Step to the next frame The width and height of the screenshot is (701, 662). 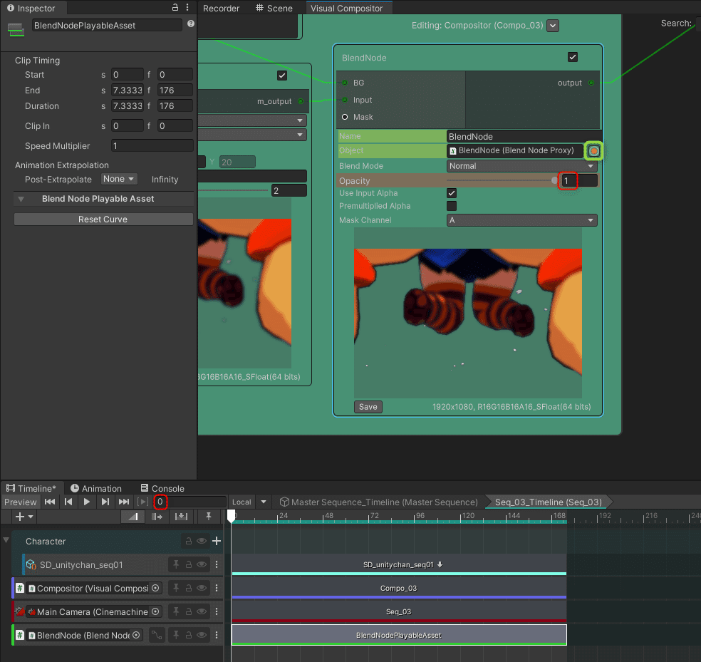(105, 502)
